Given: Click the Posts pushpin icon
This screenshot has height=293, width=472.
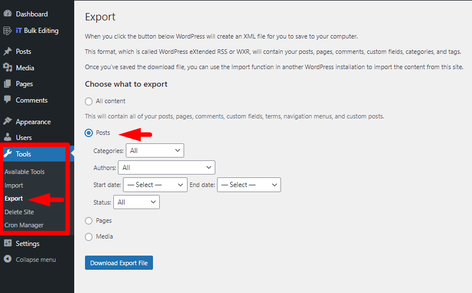Looking at the screenshot, I should [7, 51].
